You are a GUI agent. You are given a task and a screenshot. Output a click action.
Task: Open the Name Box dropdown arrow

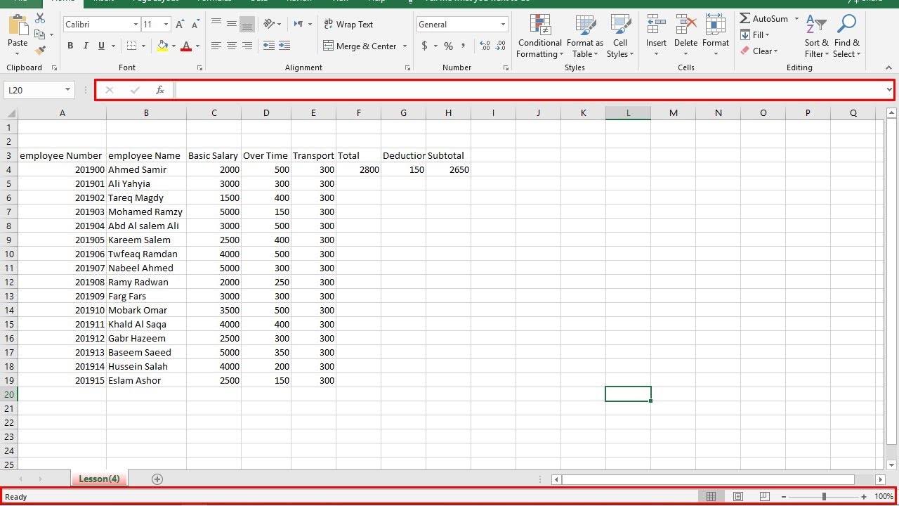pos(67,90)
